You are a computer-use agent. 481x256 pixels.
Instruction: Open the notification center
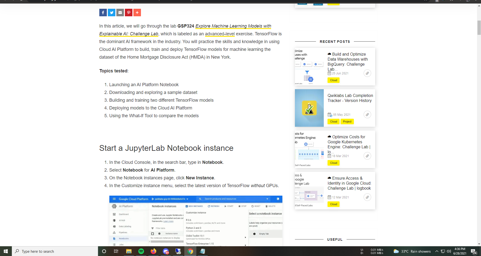click(474, 251)
